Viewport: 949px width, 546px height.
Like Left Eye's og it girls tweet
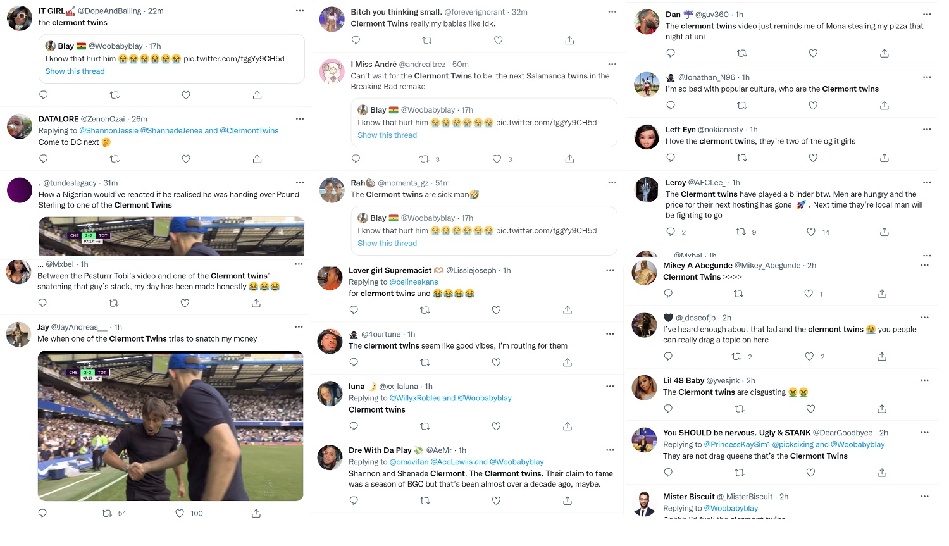tap(813, 158)
